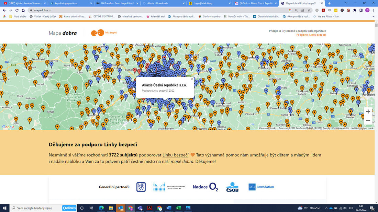Open Task View on the taskbar
This screenshot has height=212, width=378.
(x=91, y=208)
